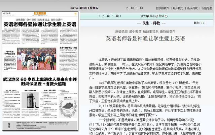
Task: Open next issue 下一期
Action: coord(139,8)
